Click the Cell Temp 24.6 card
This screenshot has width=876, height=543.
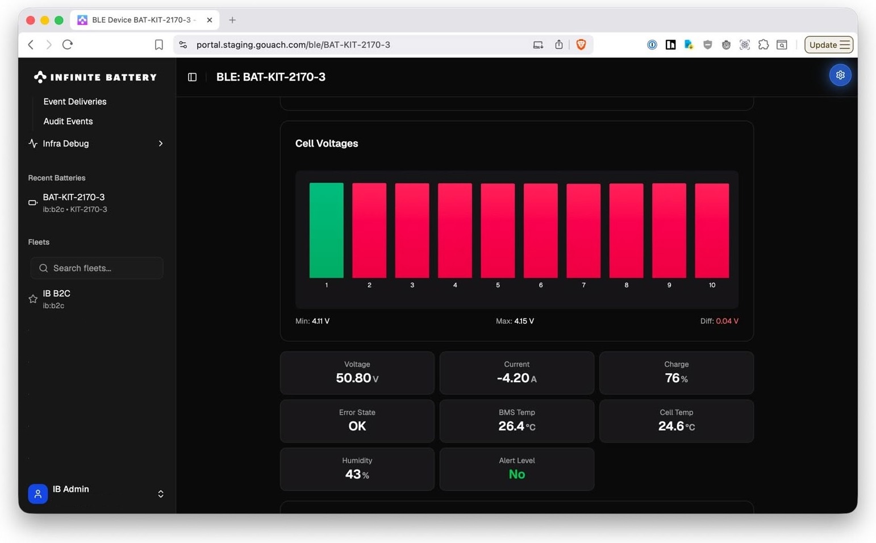[677, 421]
